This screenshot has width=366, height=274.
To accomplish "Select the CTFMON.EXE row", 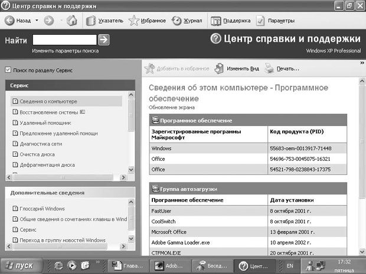I will click(x=248, y=252).
